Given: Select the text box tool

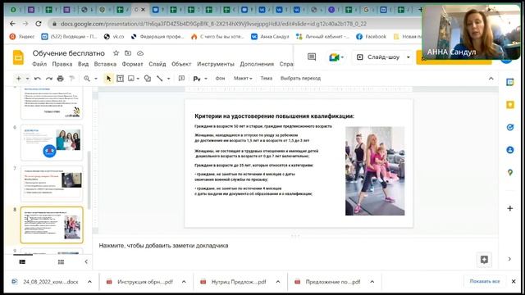Looking at the screenshot, I should tap(120, 79).
